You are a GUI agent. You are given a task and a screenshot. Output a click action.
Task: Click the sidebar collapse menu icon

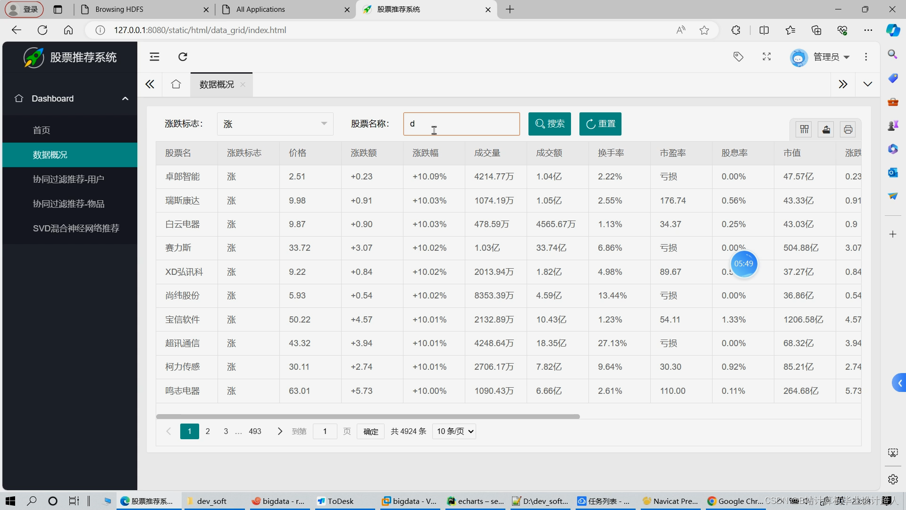click(154, 57)
